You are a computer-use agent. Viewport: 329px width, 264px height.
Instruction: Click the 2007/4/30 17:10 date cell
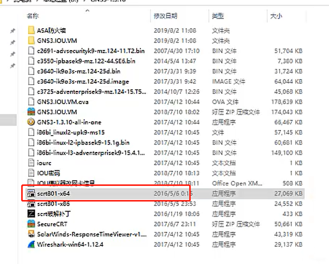(177, 51)
